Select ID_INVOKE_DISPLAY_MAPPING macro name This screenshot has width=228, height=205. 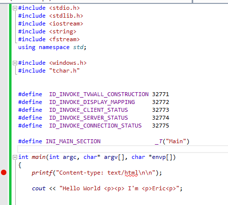92,102
